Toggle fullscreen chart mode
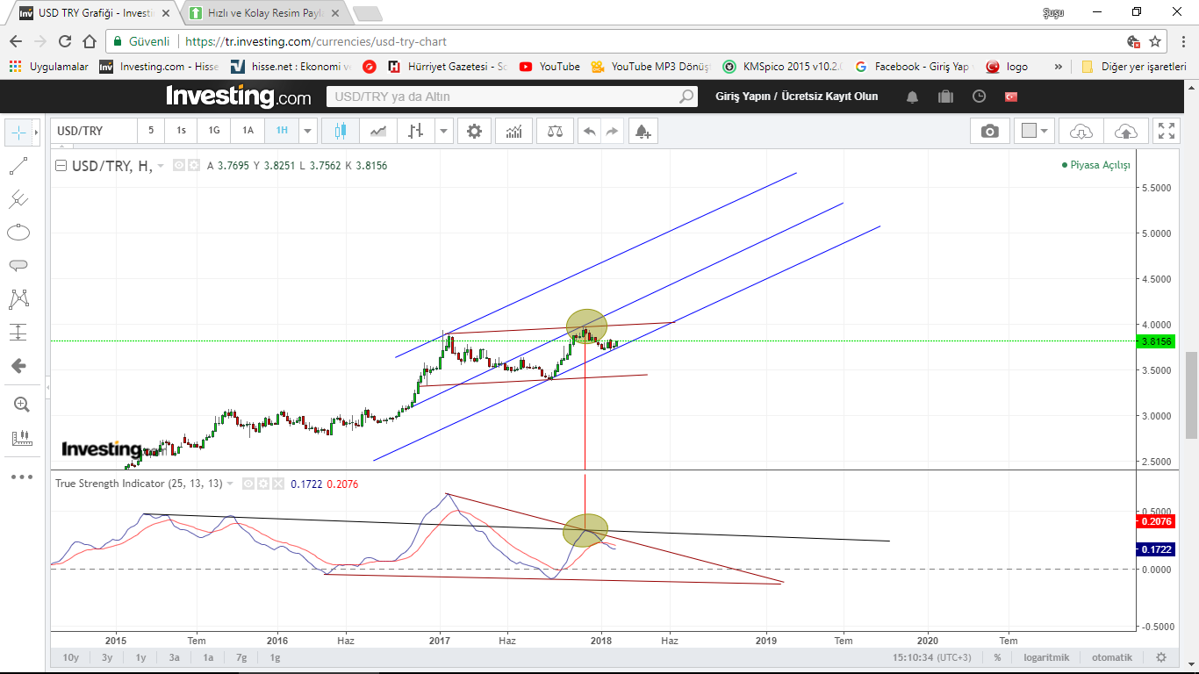 1167,131
